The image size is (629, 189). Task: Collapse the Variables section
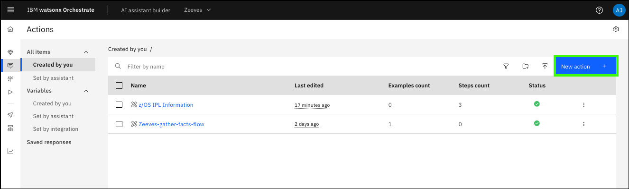click(x=86, y=91)
